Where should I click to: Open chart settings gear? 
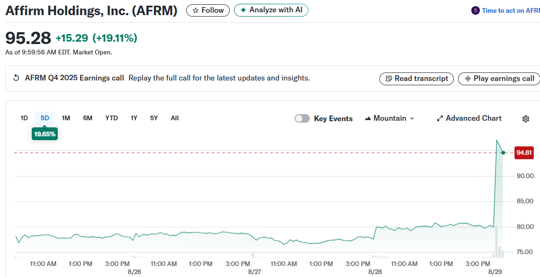(x=525, y=119)
